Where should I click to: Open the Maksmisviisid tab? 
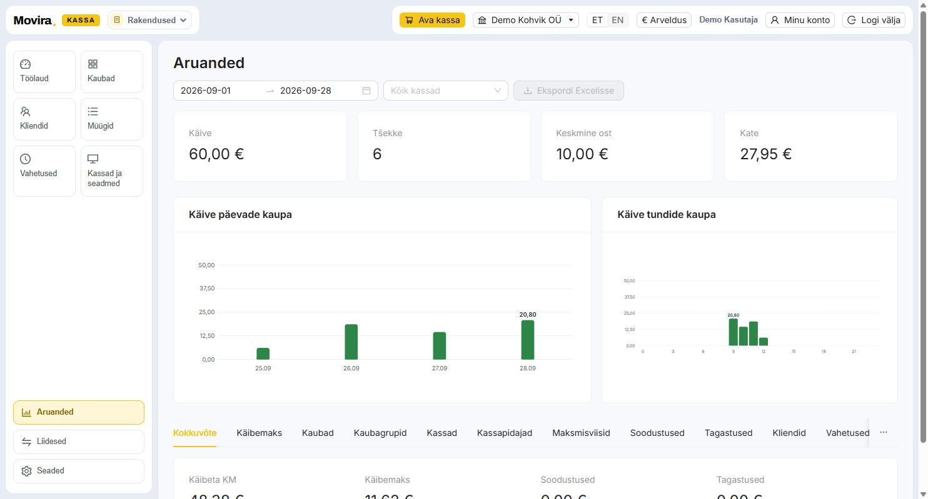(x=581, y=433)
